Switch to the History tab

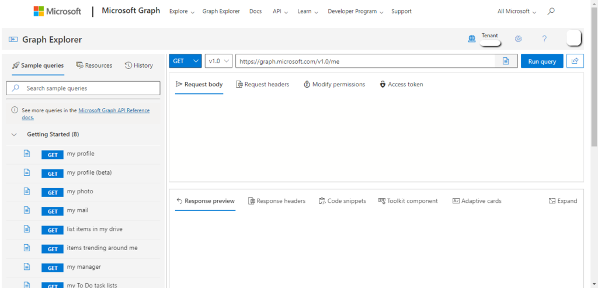pyautogui.click(x=139, y=65)
